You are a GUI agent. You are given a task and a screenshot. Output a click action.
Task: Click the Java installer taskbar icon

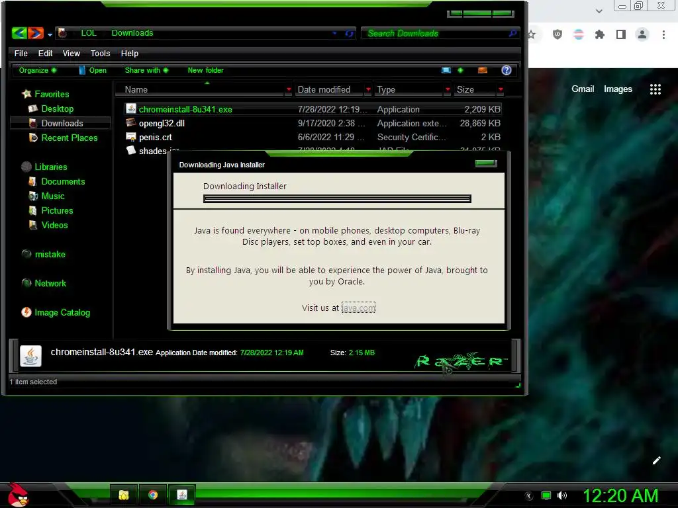pos(182,495)
